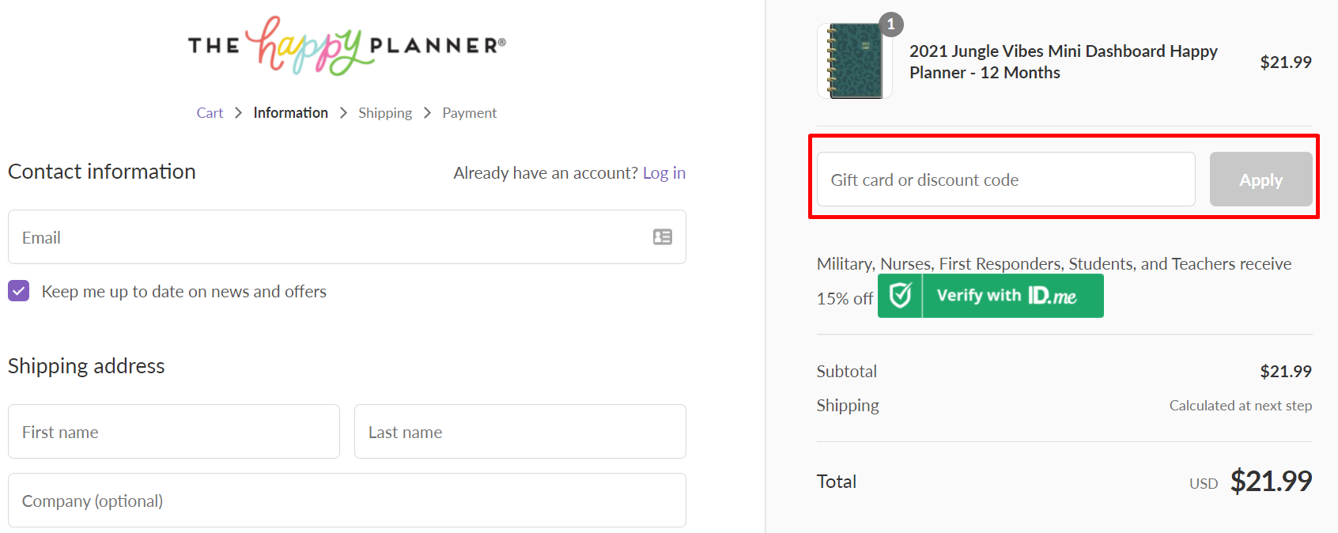Image resolution: width=1338 pixels, height=533 pixels.
Task: Click the Subtotal value $21.99
Action: pyautogui.click(x=1286, y=372)
